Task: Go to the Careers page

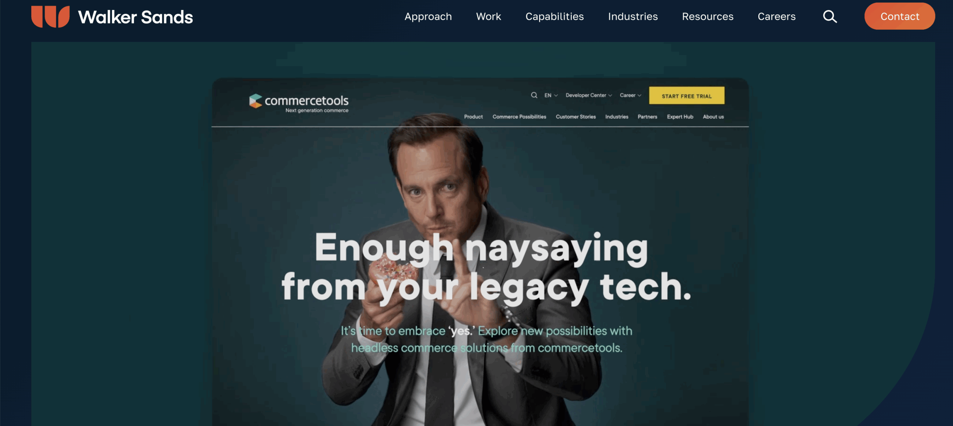Action: point(777,17)
